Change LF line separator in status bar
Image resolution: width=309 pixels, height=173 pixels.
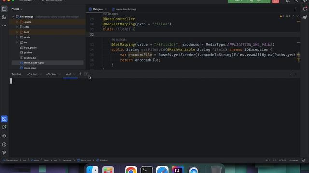pyautogui.click(x=274, y=160)
